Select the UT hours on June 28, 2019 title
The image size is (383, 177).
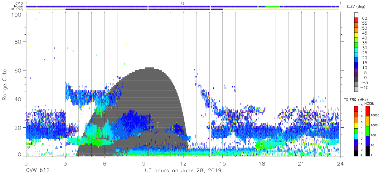[x=183, y=171]
